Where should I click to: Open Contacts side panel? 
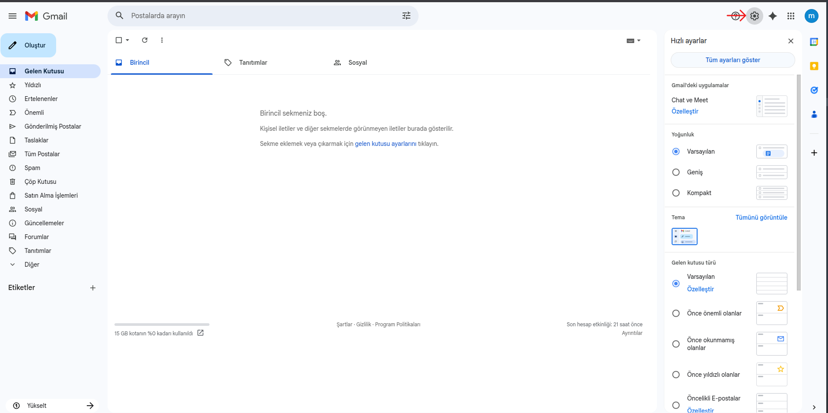point(814,114)
